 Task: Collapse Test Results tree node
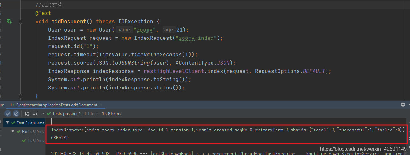(x=8, y=123)
